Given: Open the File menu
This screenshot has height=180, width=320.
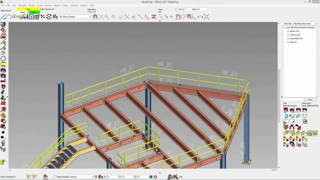Looking at the screenshot, I should point(2,5).
